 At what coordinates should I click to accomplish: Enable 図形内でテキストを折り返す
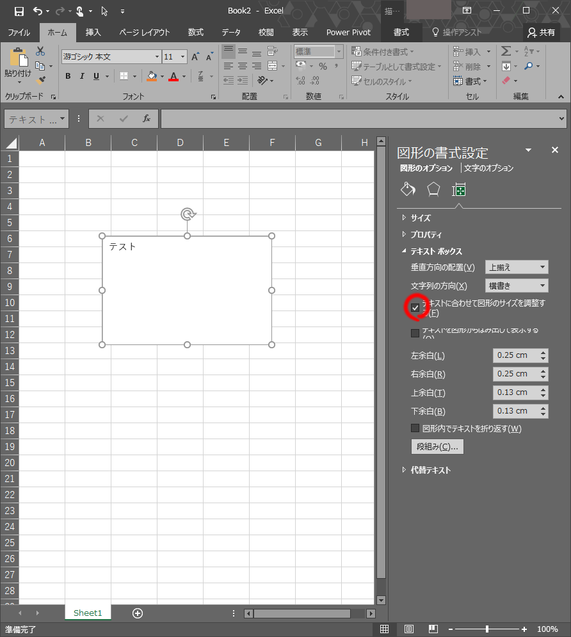(415, 428)
